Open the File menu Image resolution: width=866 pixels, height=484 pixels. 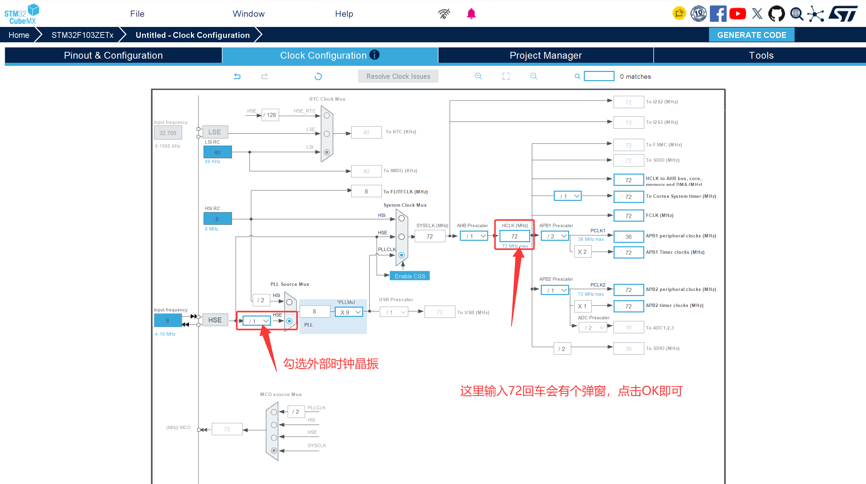[137, 14]
